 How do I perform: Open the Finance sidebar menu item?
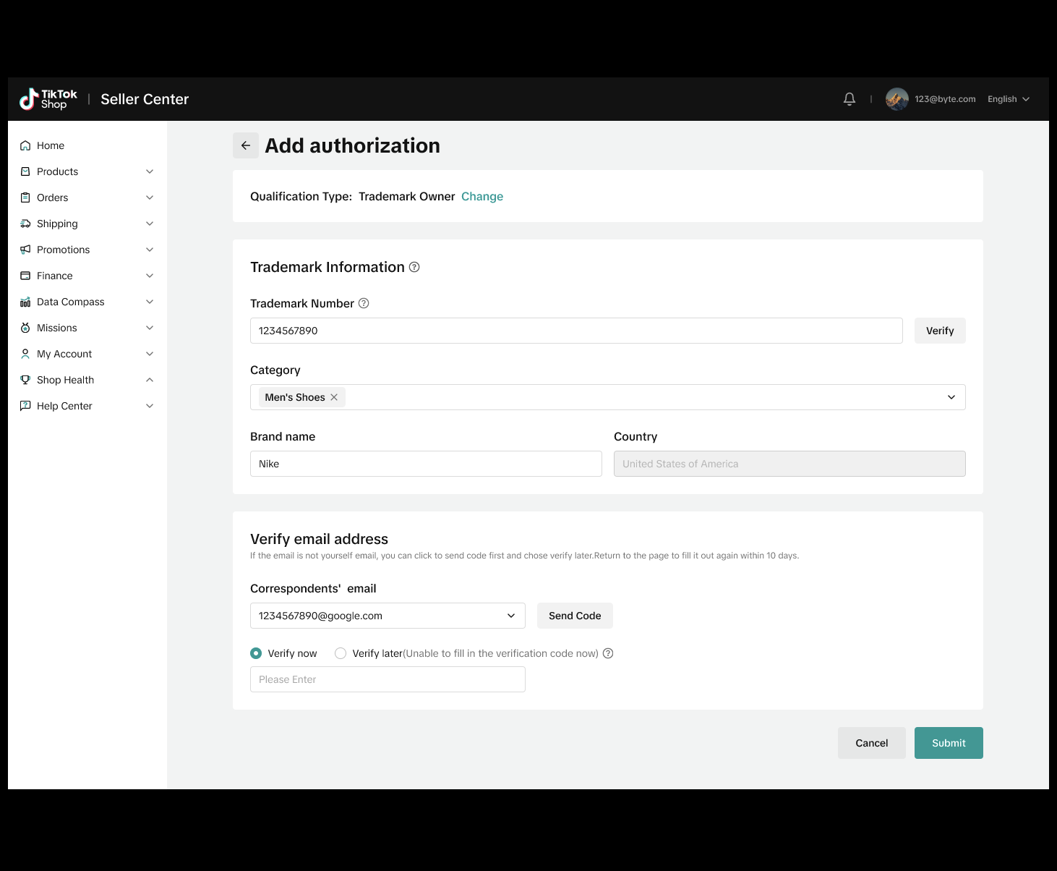point(55,276)
